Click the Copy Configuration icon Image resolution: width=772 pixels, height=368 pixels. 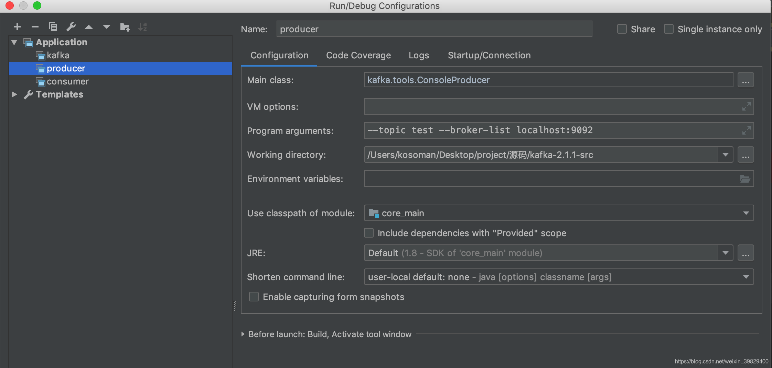click(53, 27)
